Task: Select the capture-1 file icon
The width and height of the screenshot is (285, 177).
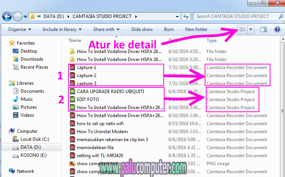Action: point(72,68)
